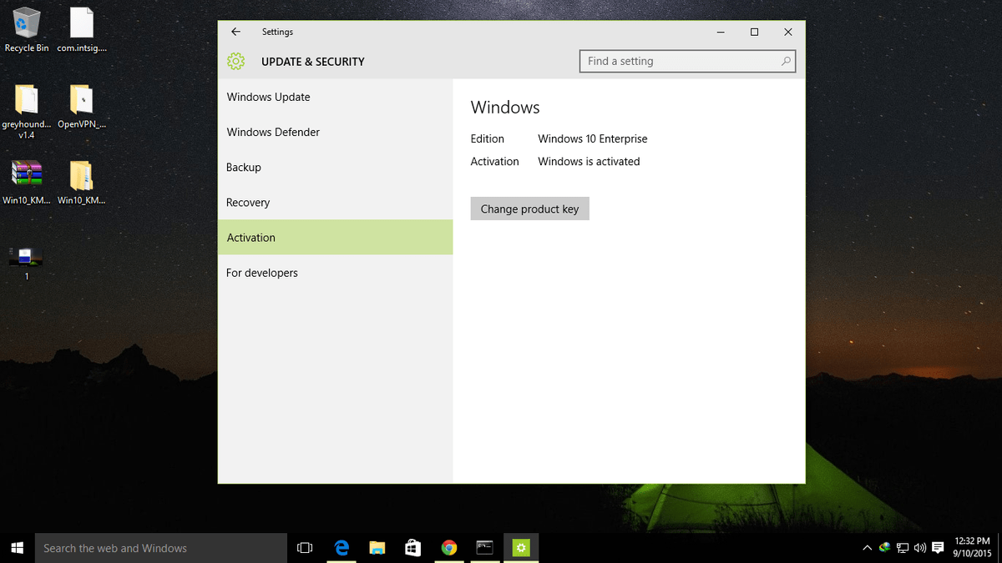Expand hidden icons in the system tray
Screen dimensions: 1002x563
[x=867, y=548]
